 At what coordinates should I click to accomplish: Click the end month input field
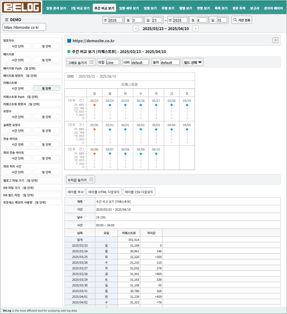(x=202, y=20)
